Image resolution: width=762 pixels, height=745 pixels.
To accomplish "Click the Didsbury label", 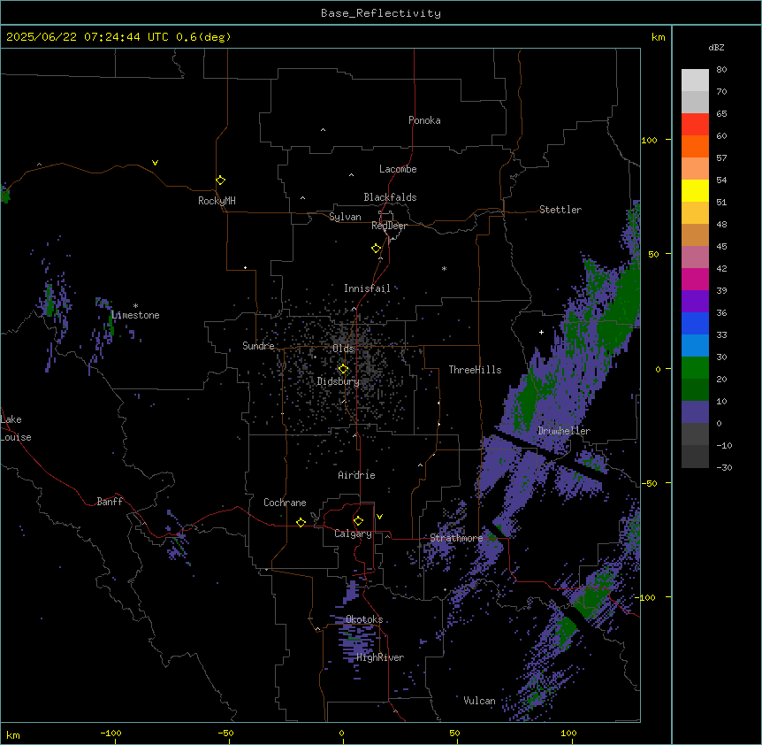I will (339, 381).
